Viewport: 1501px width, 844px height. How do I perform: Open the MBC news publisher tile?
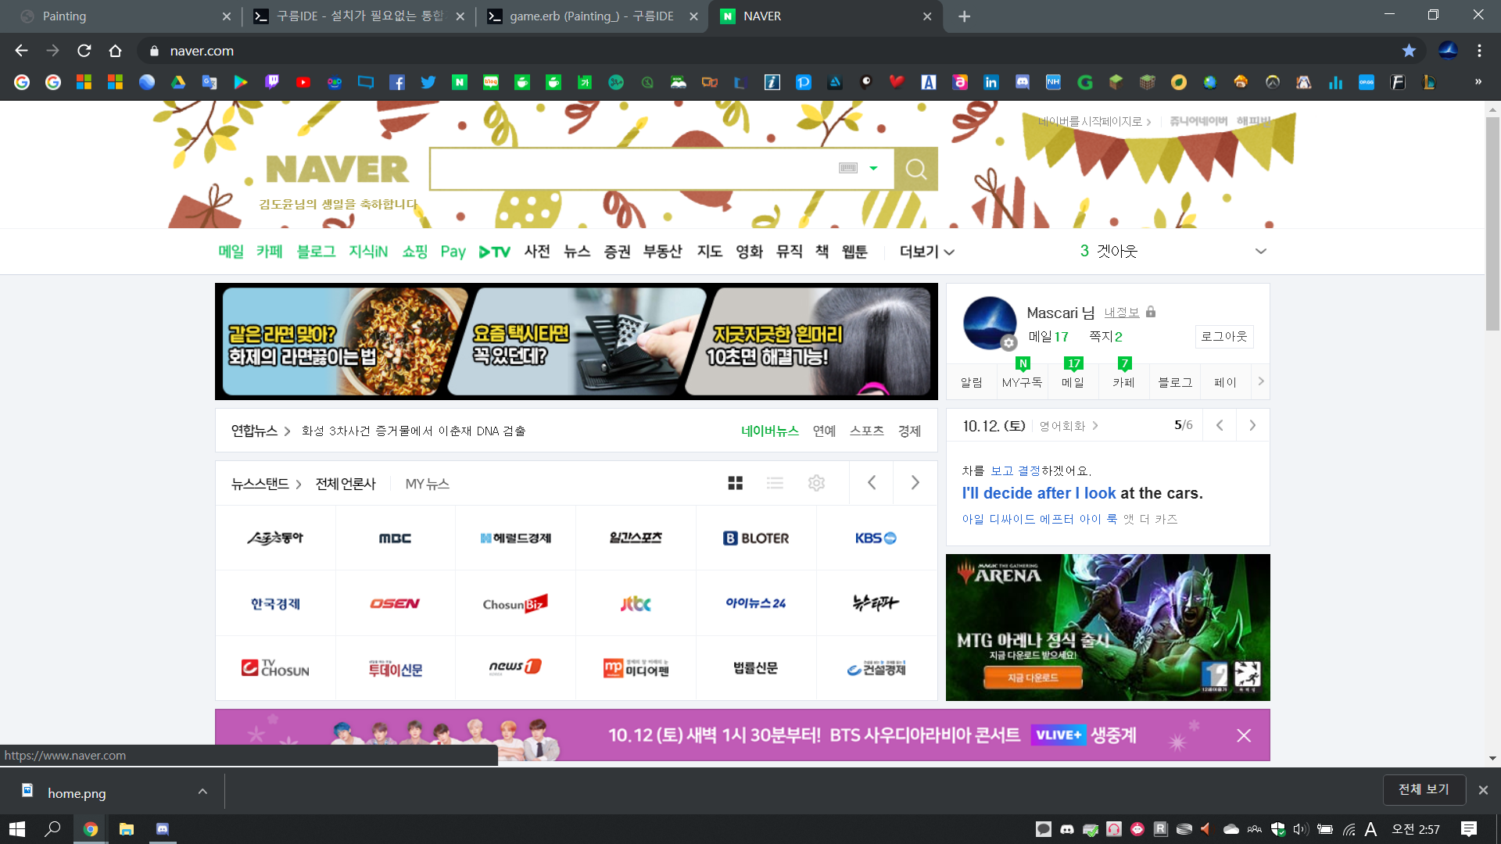coord(395,538)
